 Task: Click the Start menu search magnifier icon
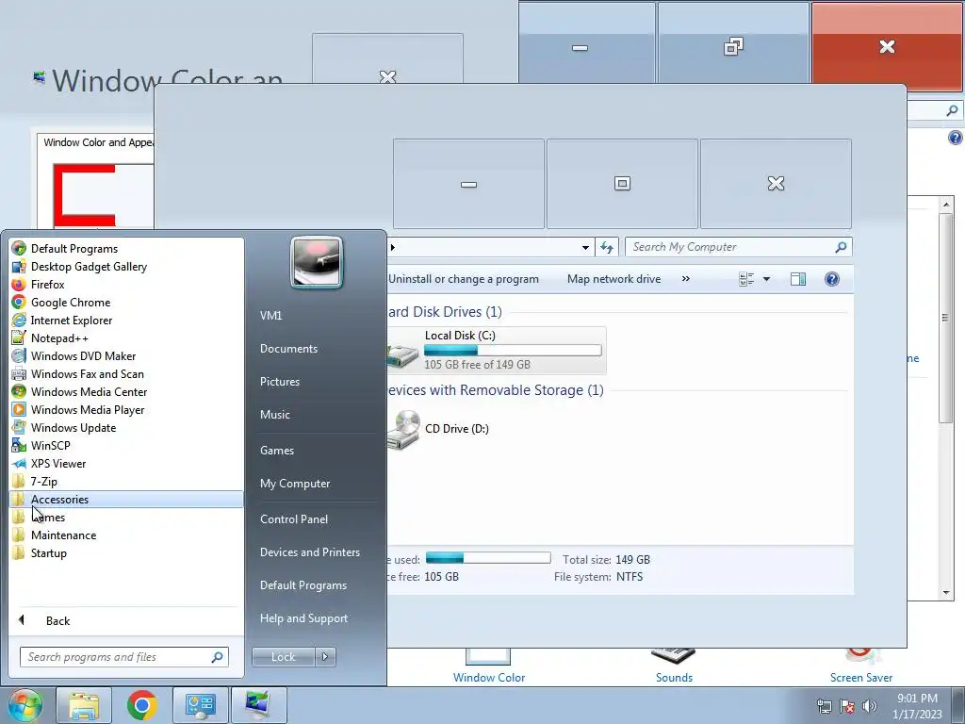tap(218, 657)
